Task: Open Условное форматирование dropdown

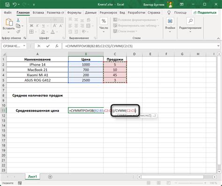Action: [135, 20]
